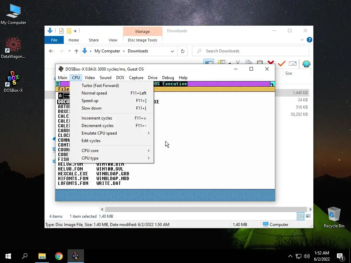
Task: Select LOFONTS.FON in file list
Action: 73,184
